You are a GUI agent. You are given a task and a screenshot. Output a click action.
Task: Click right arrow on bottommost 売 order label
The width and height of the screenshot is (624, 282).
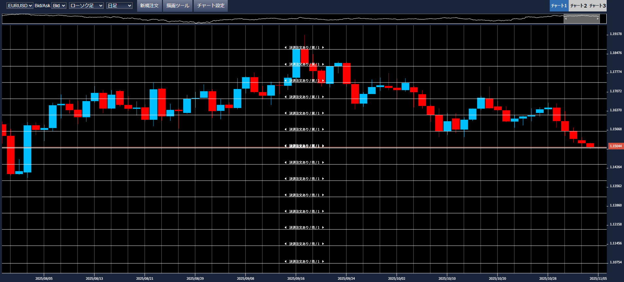coord(323,262)
